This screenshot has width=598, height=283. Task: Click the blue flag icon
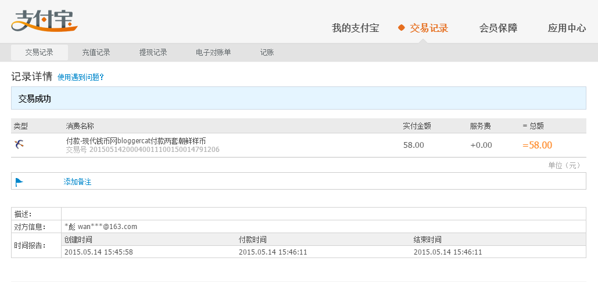point(19,182)
